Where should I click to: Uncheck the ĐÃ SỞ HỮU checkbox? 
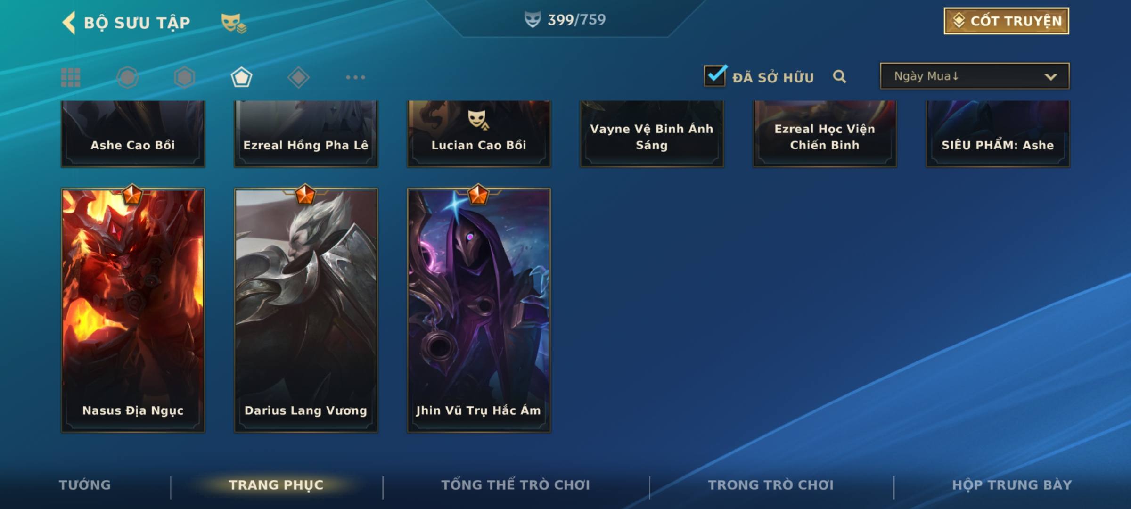click(715, 75)
